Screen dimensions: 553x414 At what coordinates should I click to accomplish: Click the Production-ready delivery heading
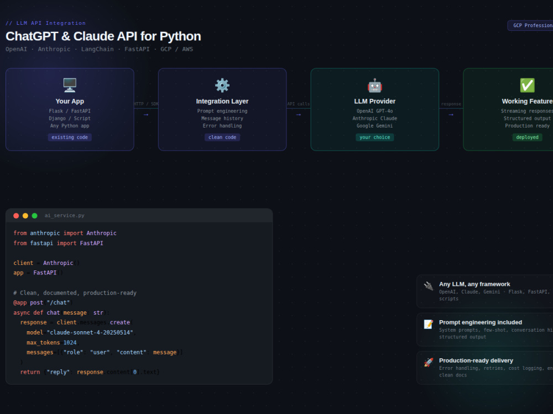(476, 360)
